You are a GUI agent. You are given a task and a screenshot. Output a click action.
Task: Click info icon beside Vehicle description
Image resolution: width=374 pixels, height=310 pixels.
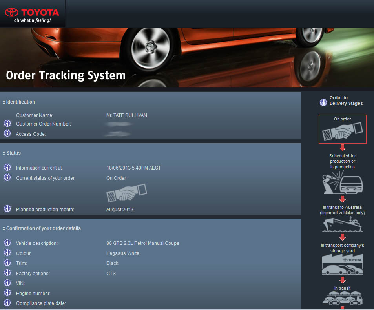click(7, 243)
